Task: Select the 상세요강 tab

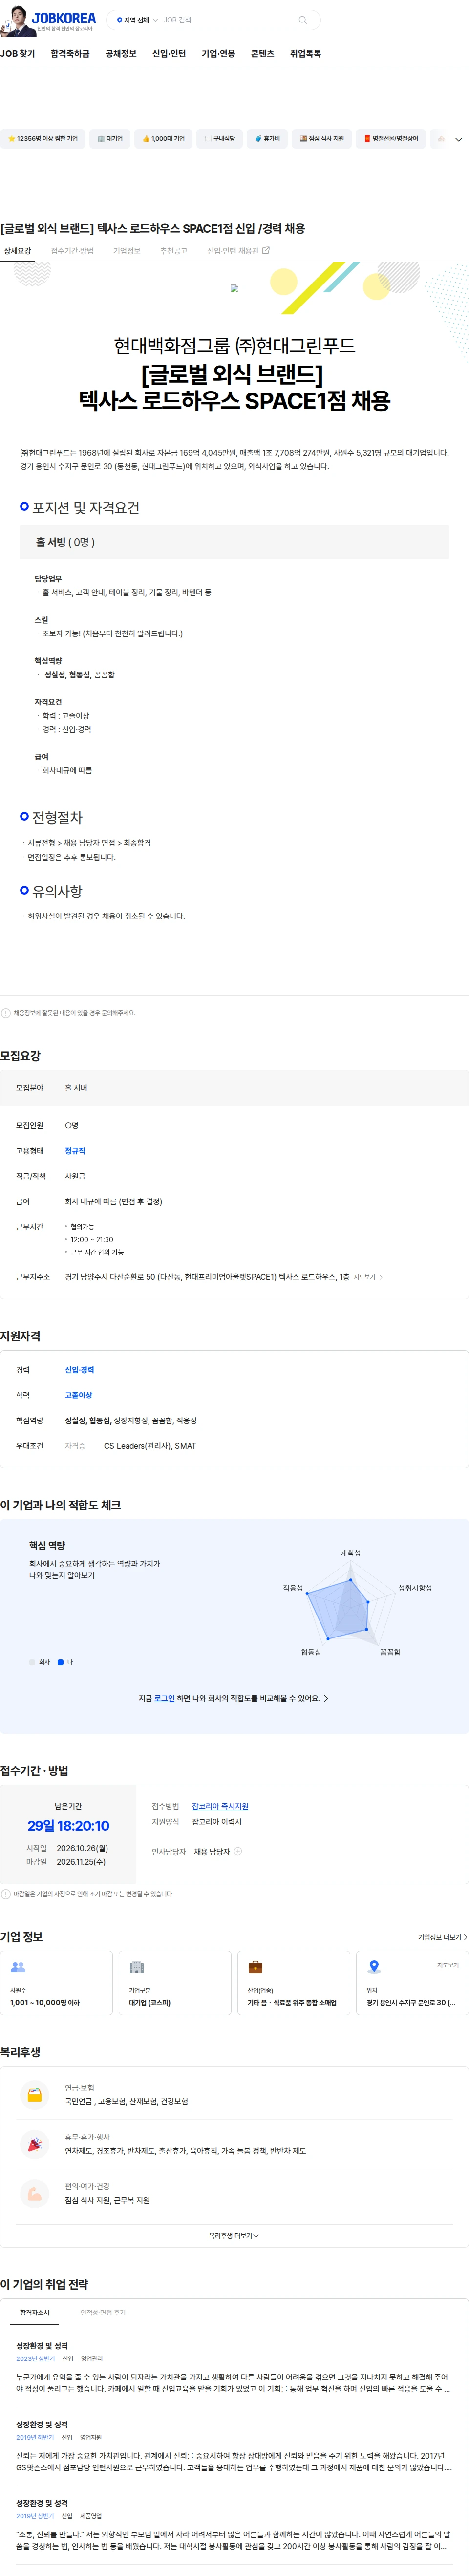Action: (18, 251)
